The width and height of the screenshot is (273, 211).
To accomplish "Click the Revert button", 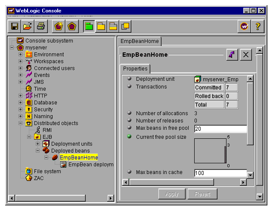I will 202,194.
